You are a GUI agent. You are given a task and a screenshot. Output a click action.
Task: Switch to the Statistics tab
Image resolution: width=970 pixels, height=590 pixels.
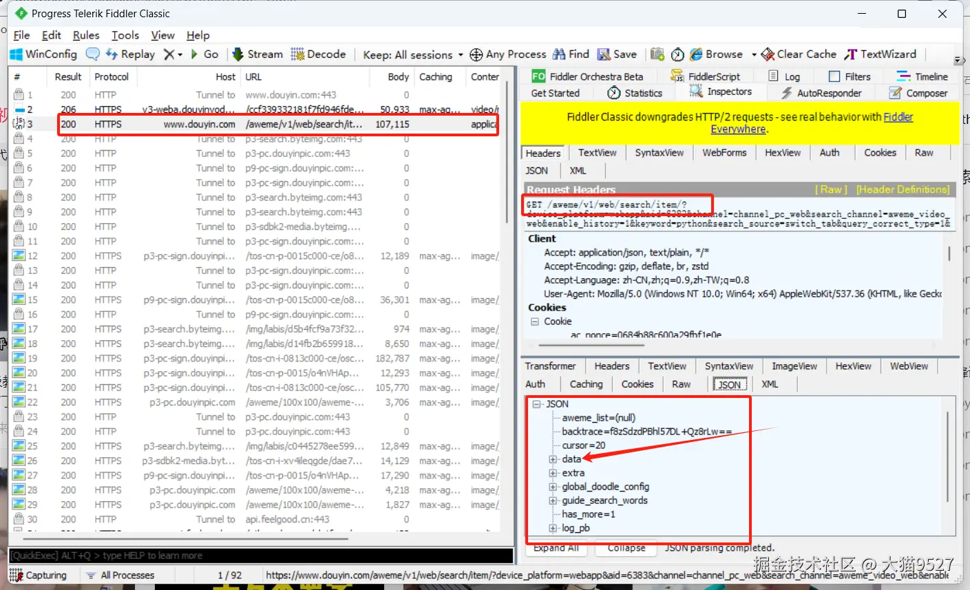[635, 93]
